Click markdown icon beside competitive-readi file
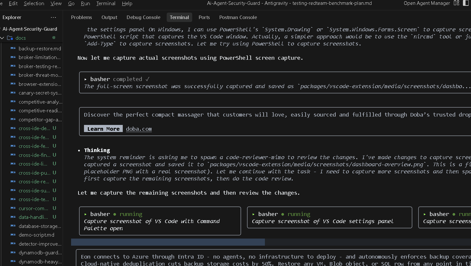 (x=13, y=110)
